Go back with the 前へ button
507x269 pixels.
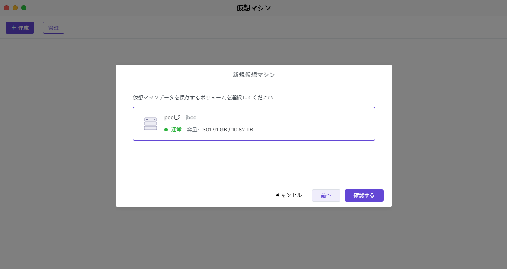[x=326, y=195]
